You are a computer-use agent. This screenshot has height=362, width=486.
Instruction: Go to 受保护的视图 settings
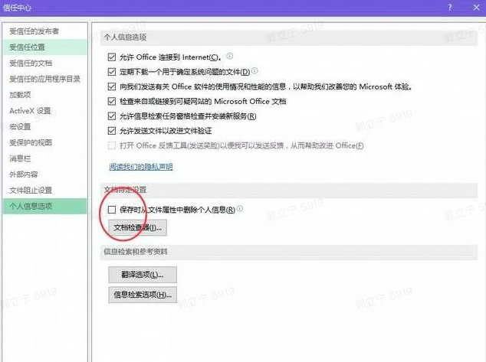coord(31,142)
